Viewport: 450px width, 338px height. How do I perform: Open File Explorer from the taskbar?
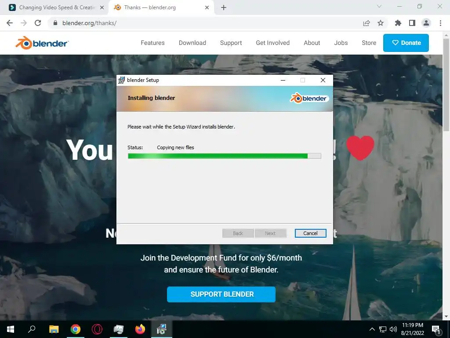click(x=54, y=329)
